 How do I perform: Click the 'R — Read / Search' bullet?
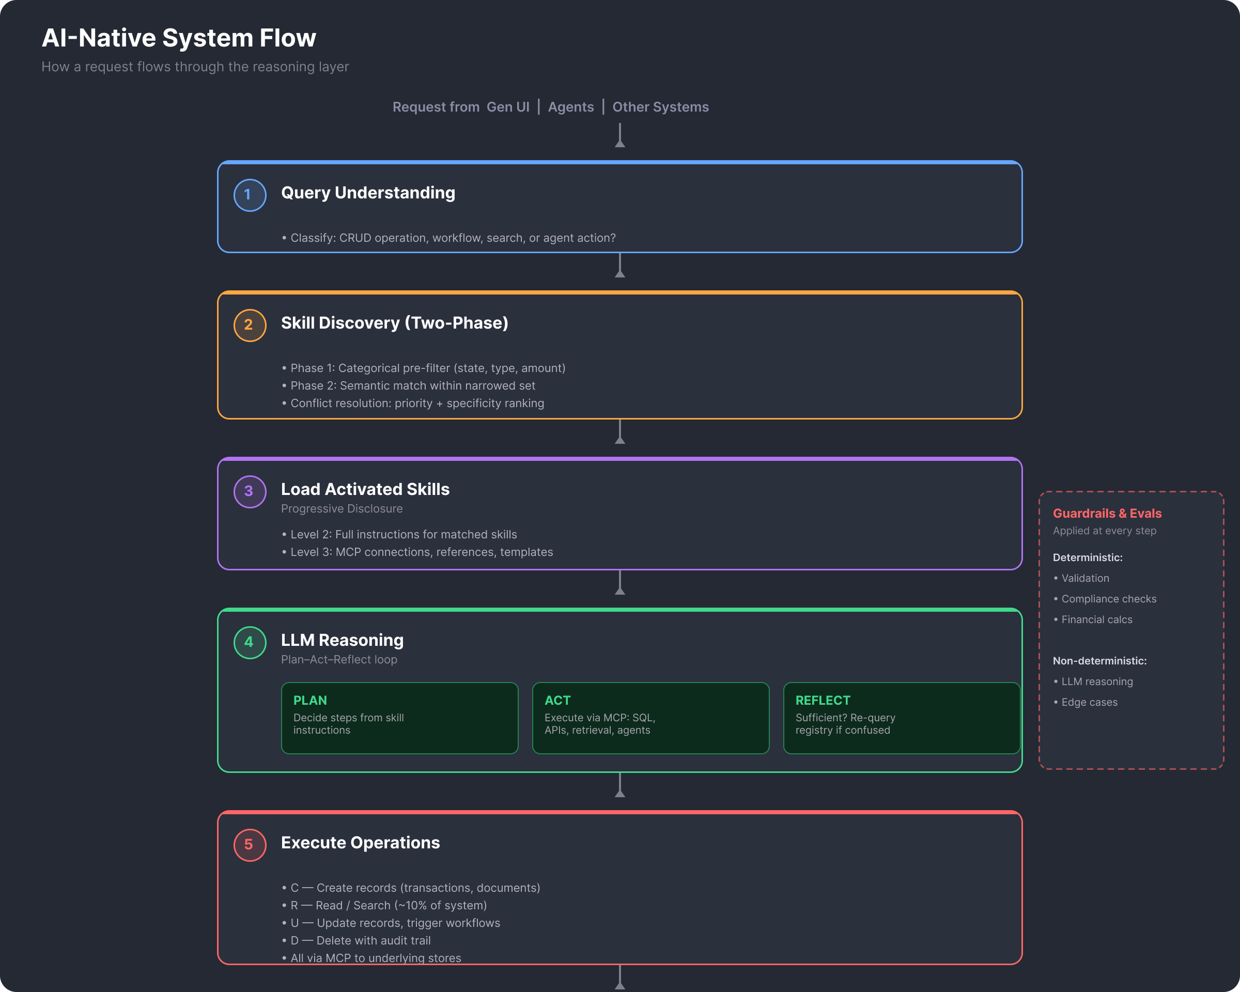[x=384, y=905]
